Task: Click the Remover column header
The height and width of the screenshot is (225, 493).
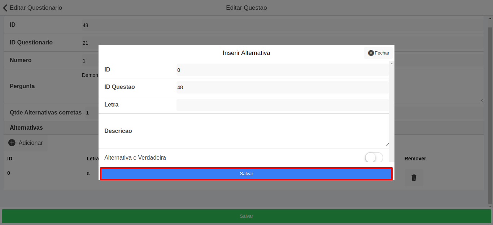Action: click(x=415, y=159)
